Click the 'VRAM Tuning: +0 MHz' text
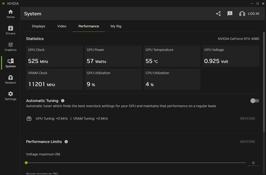 point(91,118)
